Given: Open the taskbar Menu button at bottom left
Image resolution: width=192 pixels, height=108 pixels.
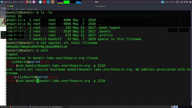Looking at the screenshot, I should 4,107.
